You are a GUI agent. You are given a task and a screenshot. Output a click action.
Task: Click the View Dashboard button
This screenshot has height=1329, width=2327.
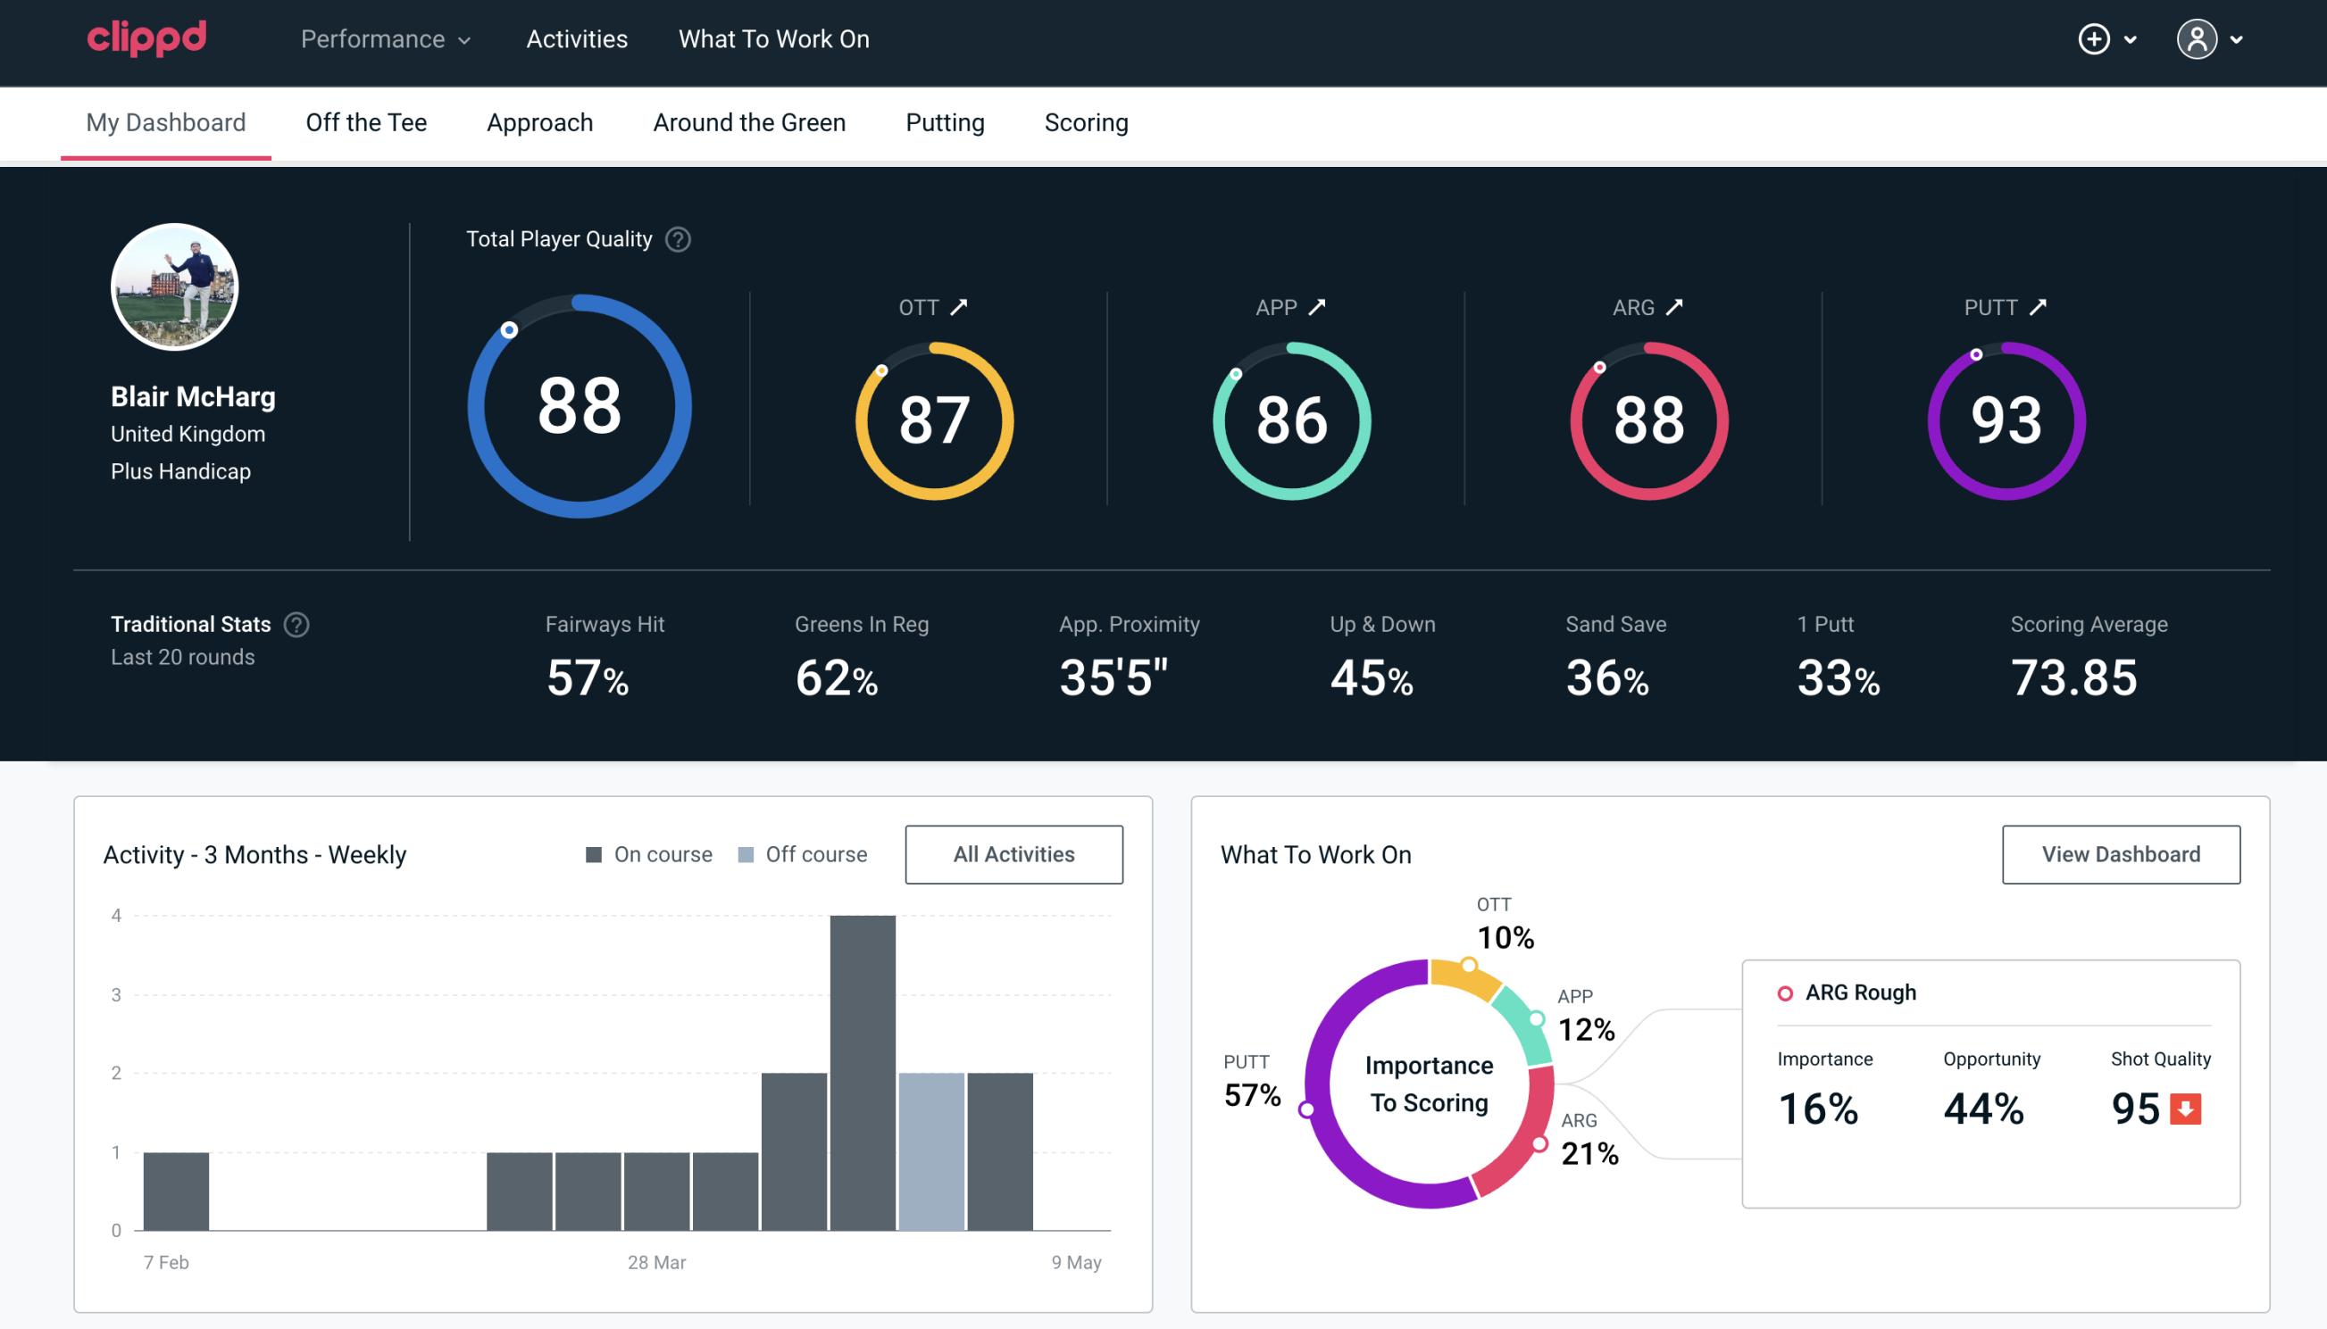click(2121, 854)
